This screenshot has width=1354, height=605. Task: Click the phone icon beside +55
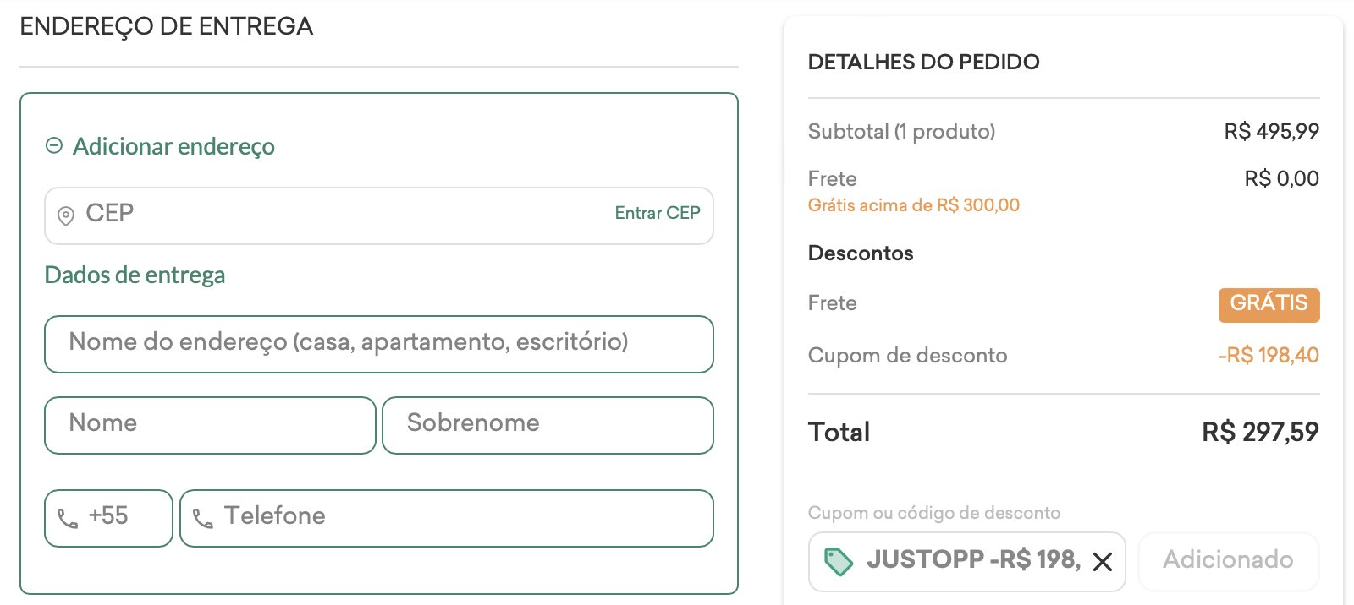[x=68, y=518]
